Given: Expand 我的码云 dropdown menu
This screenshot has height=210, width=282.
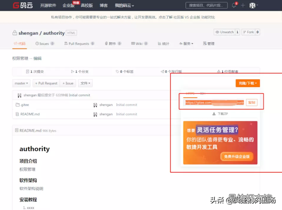Looking at the screenshot, I should pyautogui.click(x=124, y=6).
